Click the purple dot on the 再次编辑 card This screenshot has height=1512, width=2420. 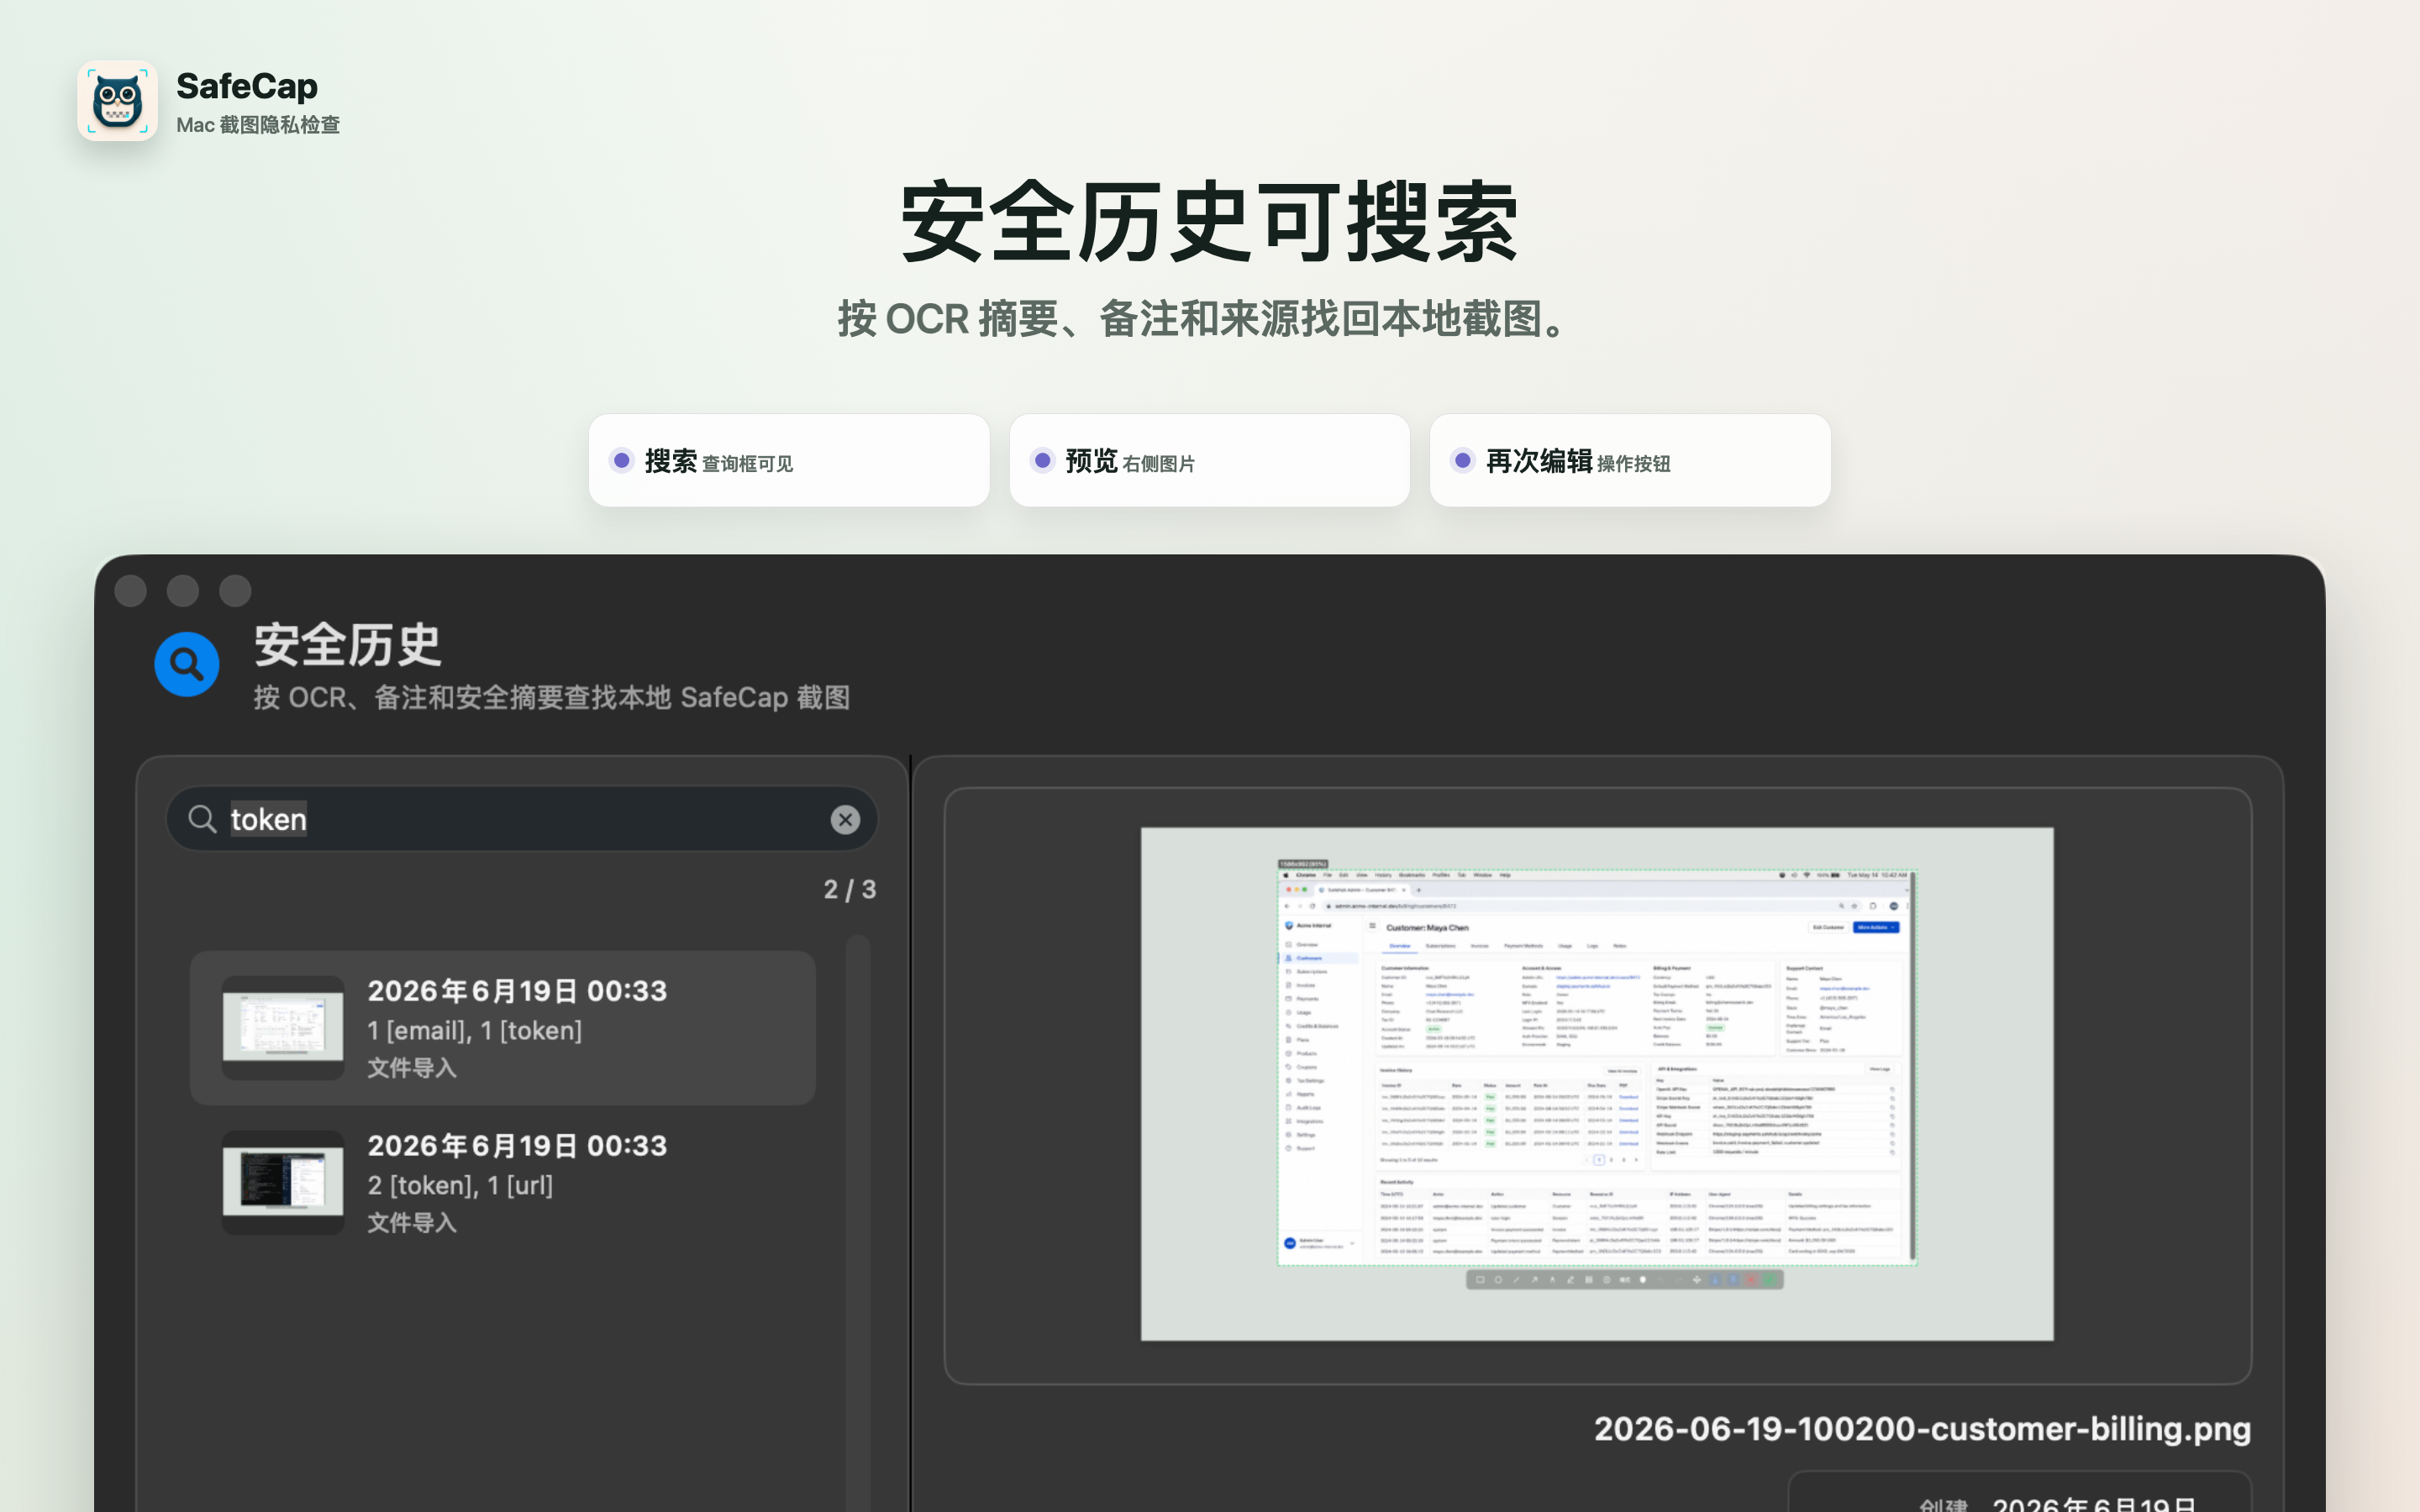[x=1463, y=460]
